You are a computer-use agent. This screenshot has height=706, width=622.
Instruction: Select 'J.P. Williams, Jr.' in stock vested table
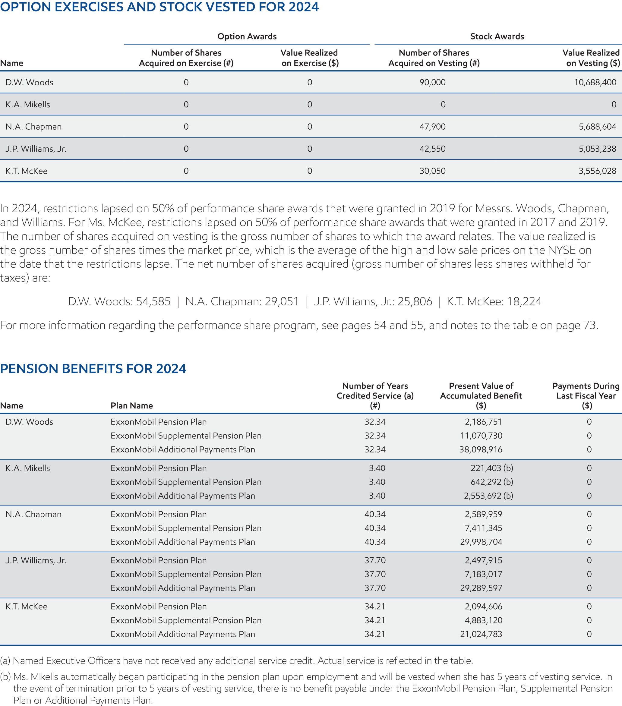(x=36, y=149)
